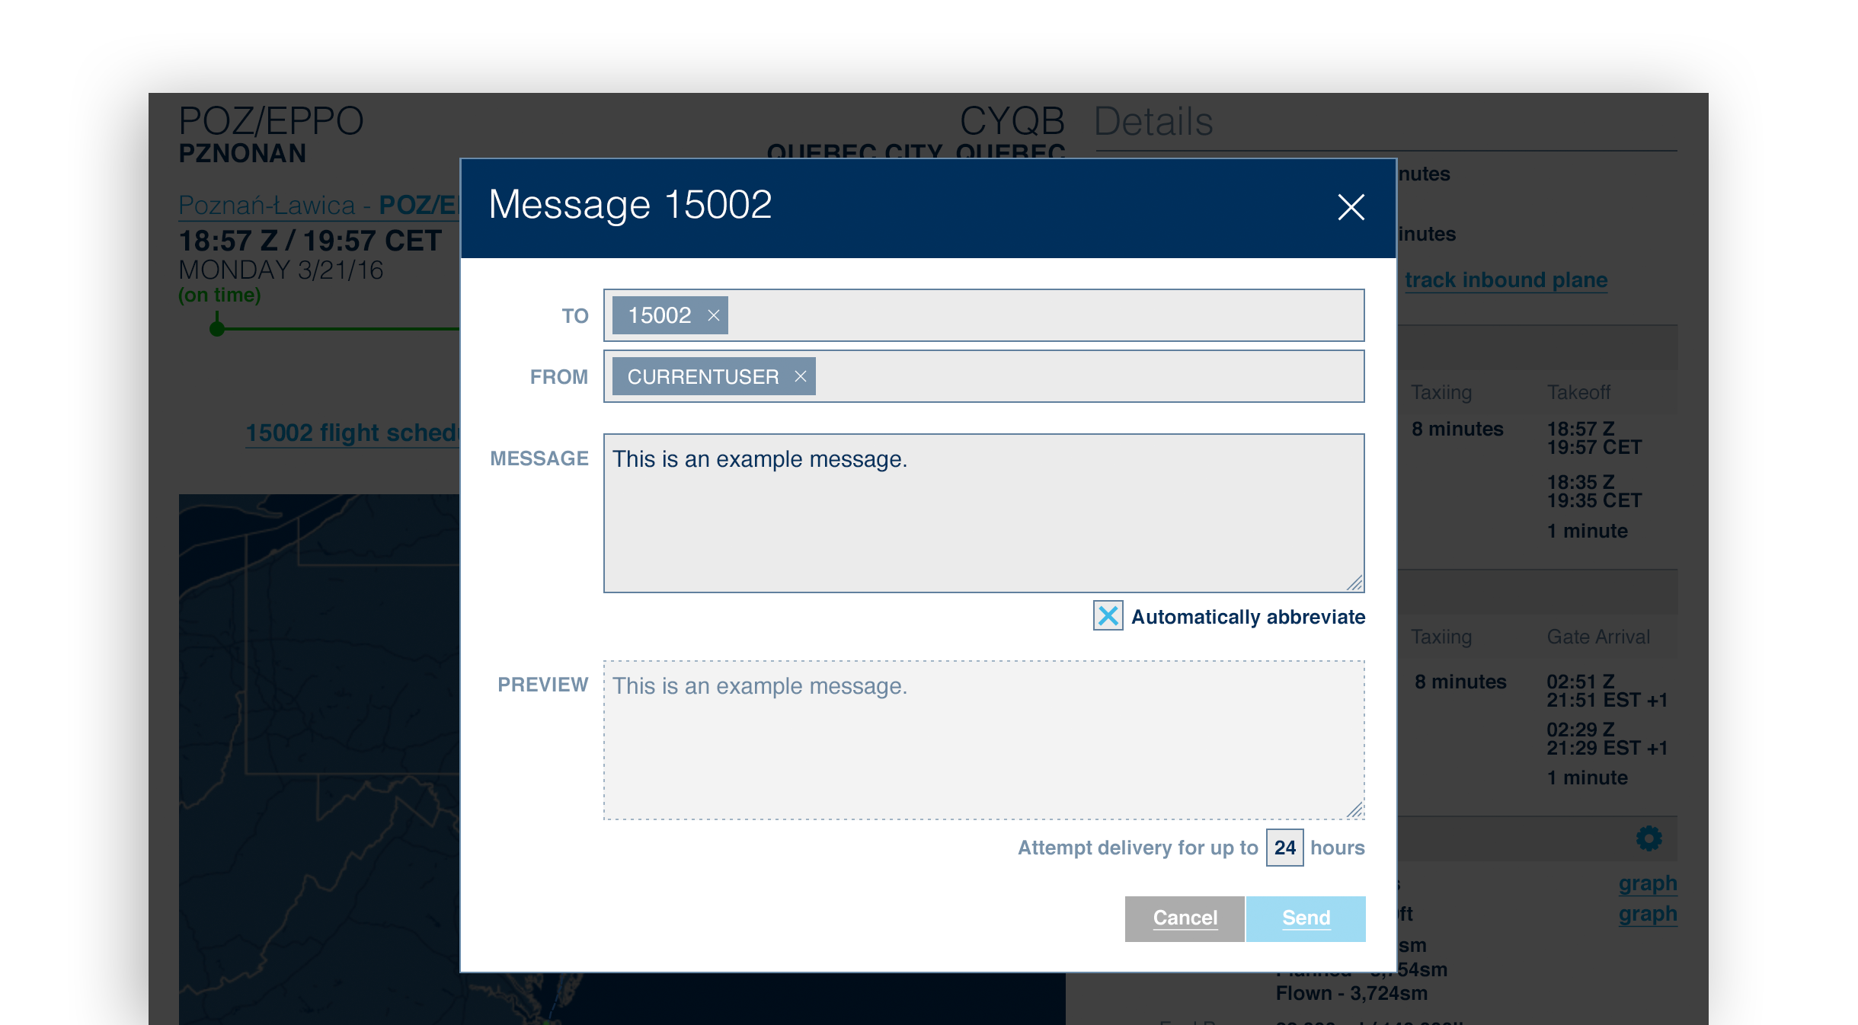This screenshot has height=1025, width=1858.
Task: Open the track inbound plane link
Action: pos(1506,280)
